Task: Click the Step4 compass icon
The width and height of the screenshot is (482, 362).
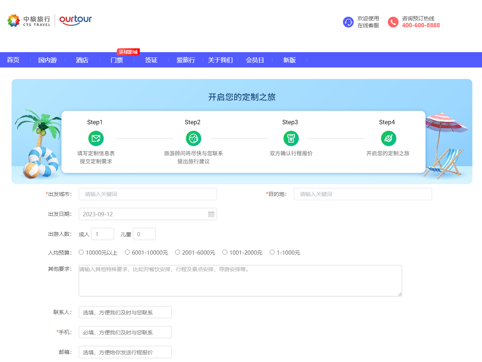Action: point(388,138)
